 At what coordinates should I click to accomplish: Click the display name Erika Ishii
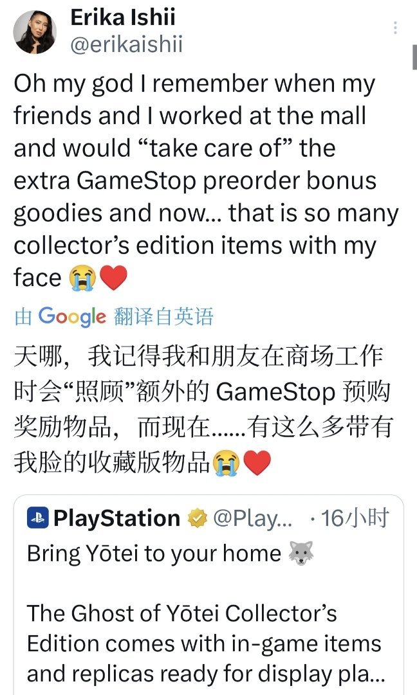(123, 17)
